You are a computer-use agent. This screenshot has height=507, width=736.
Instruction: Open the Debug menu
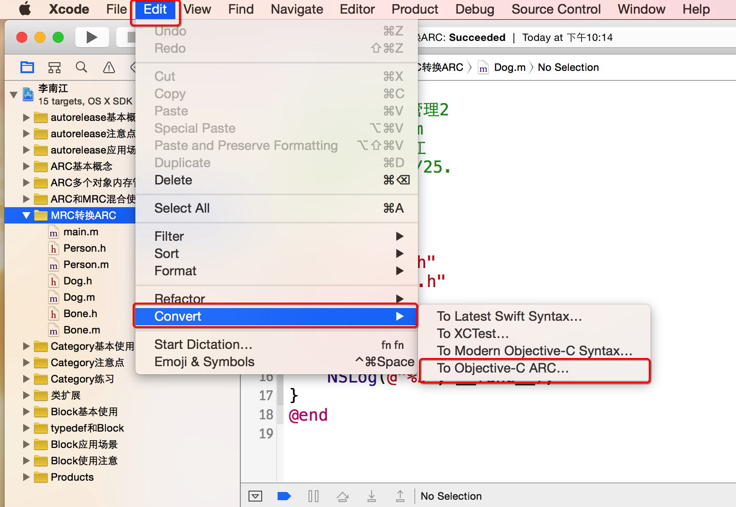click(475, 9)
